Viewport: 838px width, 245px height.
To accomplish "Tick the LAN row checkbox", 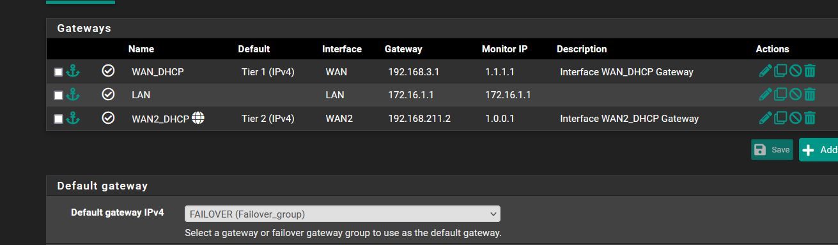I will tap(58, 95).
